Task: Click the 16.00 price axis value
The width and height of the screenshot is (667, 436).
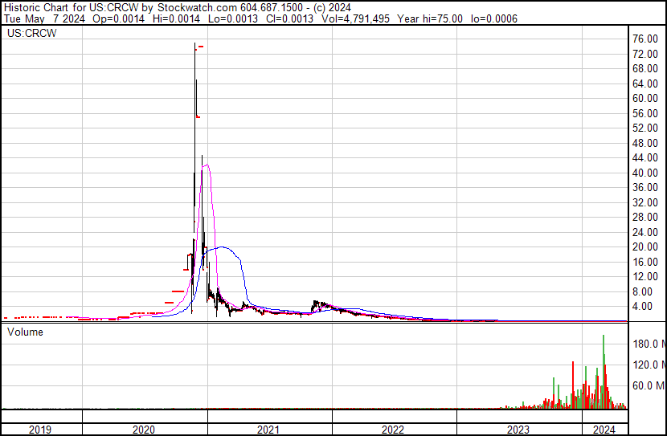Action: (645, 262)
